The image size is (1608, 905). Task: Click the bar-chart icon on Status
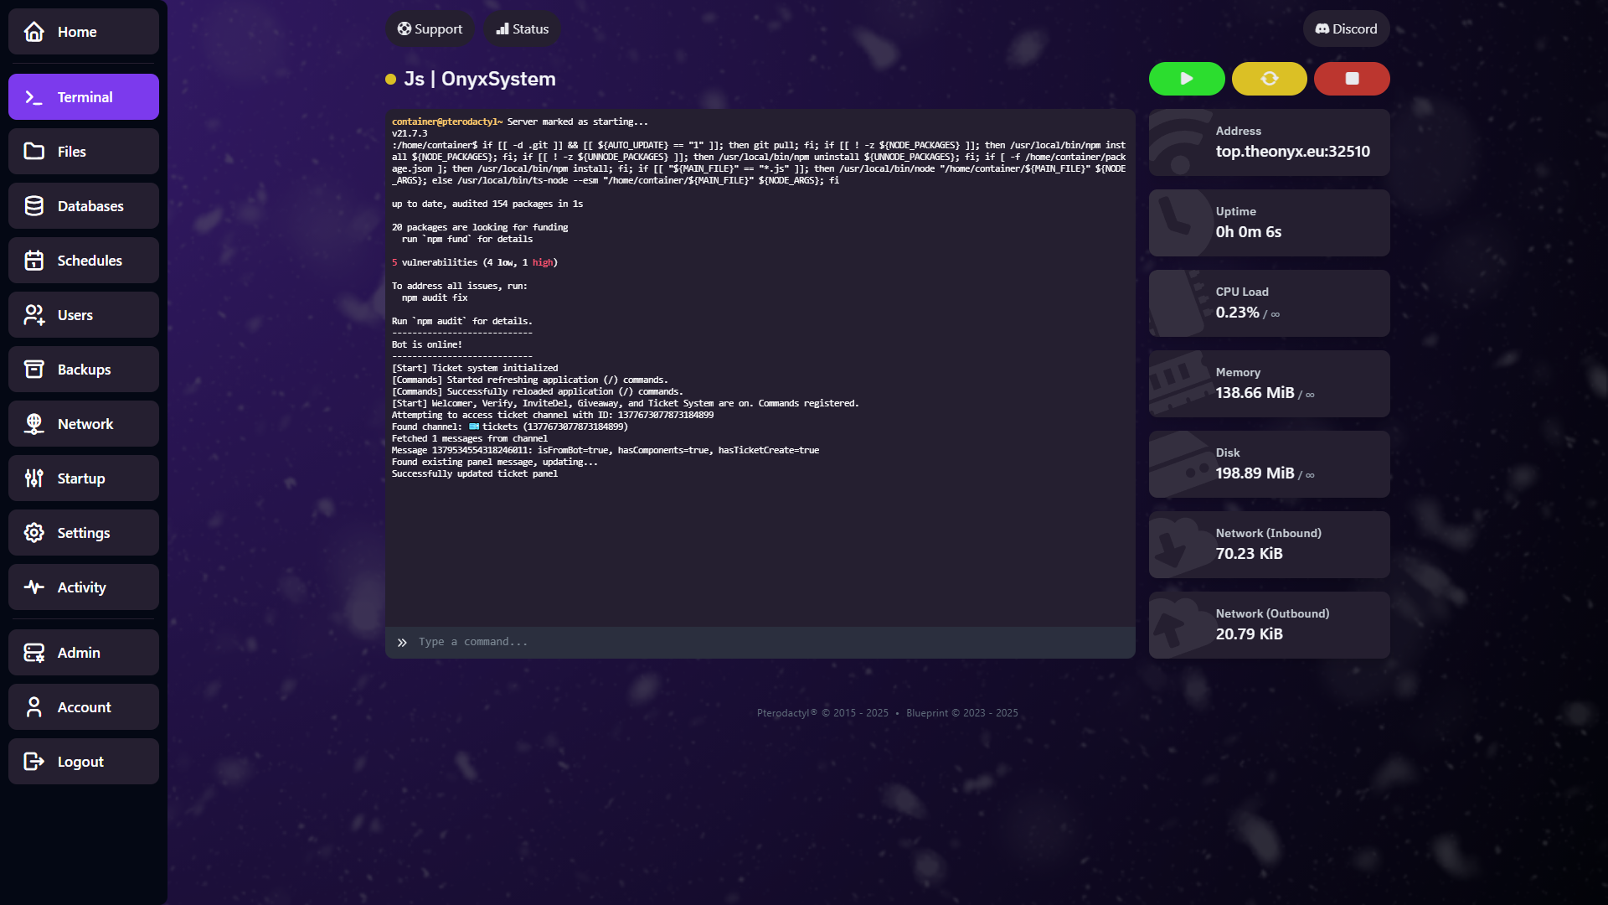[x=502, y=29]
